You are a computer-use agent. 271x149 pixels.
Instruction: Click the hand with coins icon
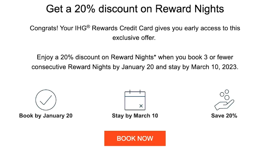(224, 100)
